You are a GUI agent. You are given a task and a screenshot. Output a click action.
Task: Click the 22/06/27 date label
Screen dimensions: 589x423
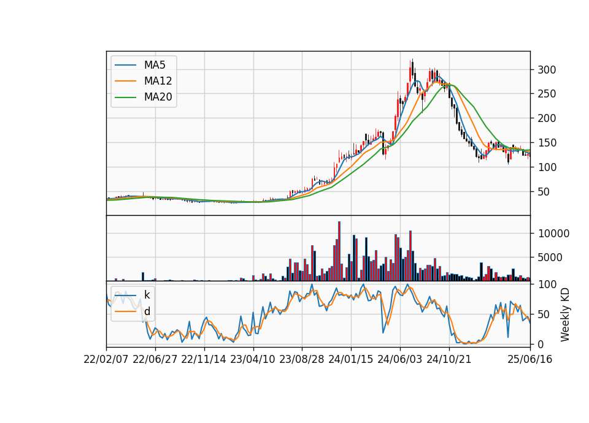pos(155,359)
